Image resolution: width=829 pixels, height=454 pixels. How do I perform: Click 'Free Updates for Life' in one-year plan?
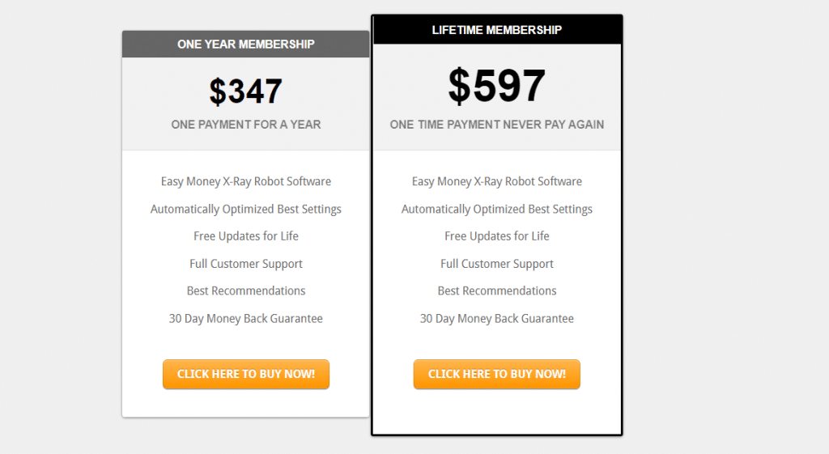[x=245, y=236]
